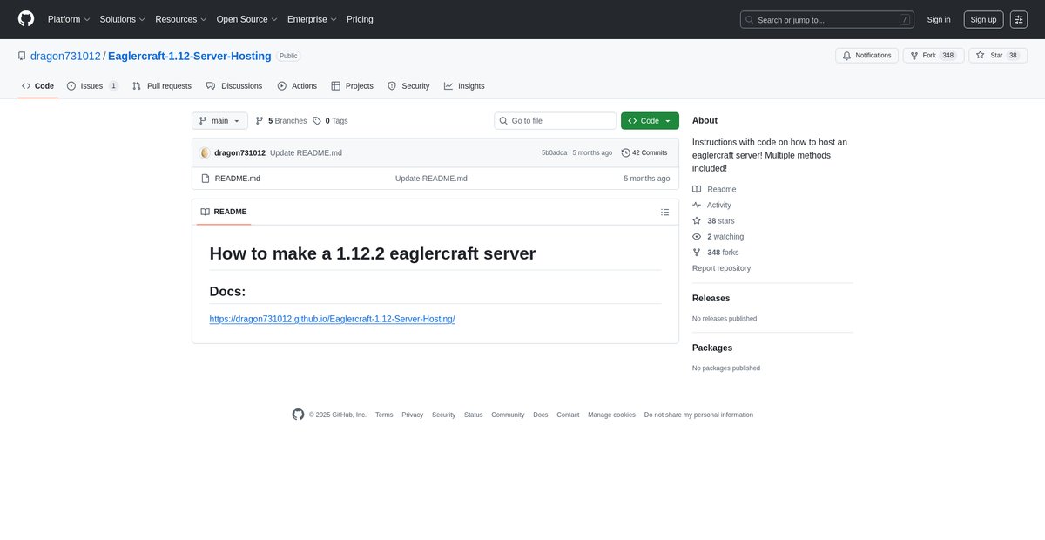Open the dragon731012 owner link

65,56
